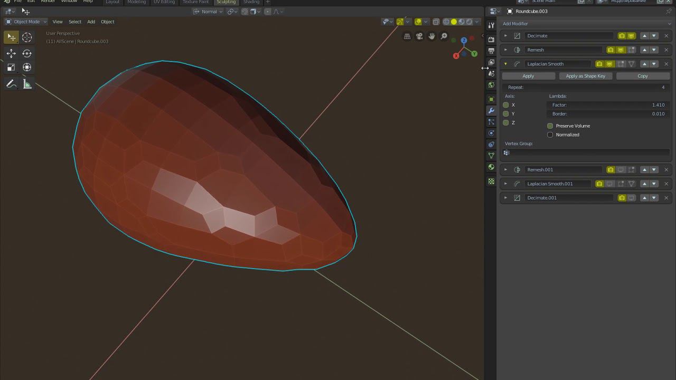Select the Annotate pencil tool
The height and width of the screenshot is (380, 676).
(x=11, y=84)
